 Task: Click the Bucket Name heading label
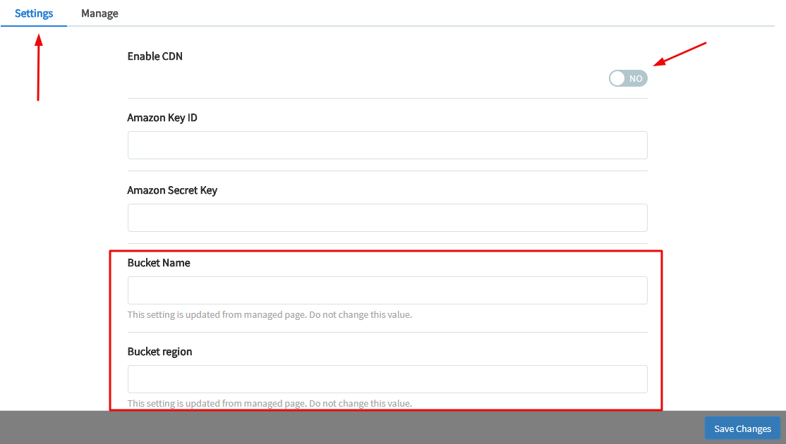tap(159, 263)
